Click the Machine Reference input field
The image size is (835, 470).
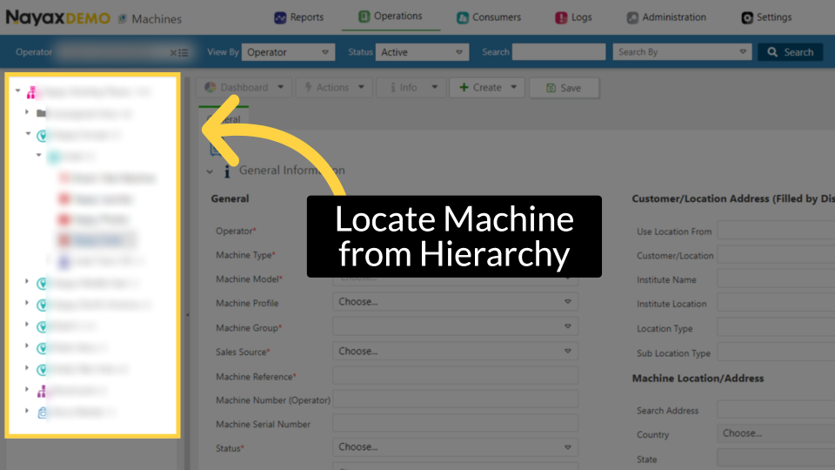coord(455,376)
